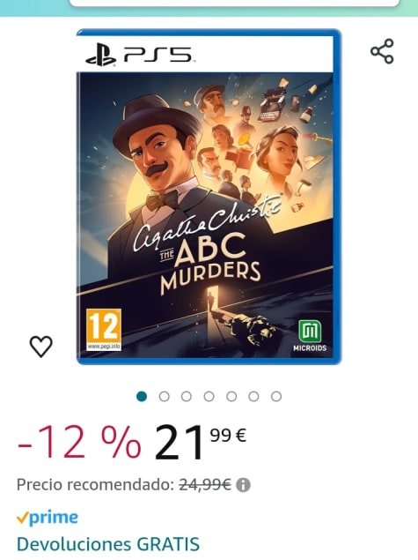Open recommended price info icon
Image resolution: width=418 pixels, height=560 pixels.
[x=243, y=485]
